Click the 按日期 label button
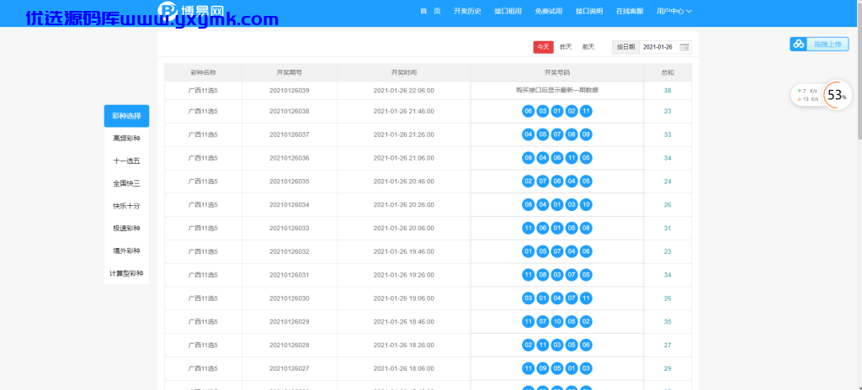This screenshot has height=390, width=862. tap(625, 47)
